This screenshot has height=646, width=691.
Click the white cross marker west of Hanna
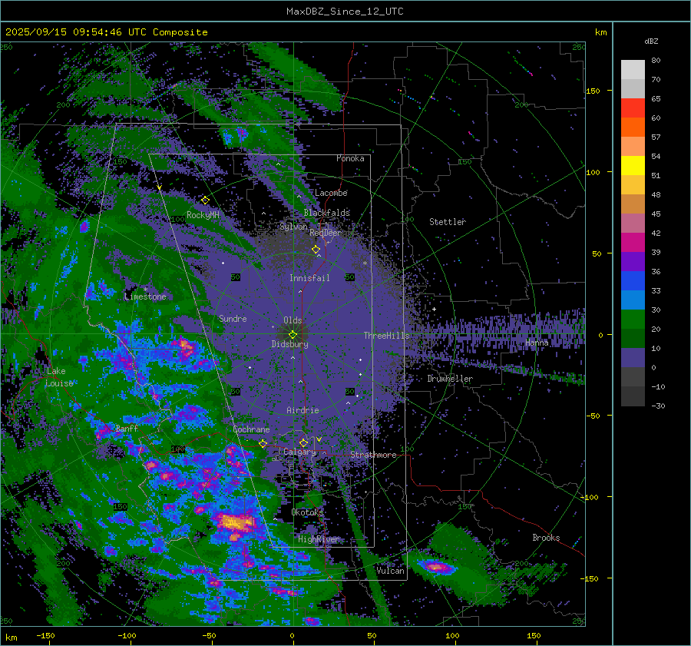pos(434,309)
